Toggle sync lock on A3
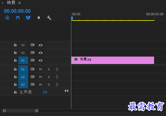Image resolution: width=166 pixels, height=116 pixels. click(32, 84)
